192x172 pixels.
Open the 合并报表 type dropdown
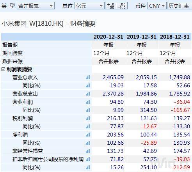click(36, 6)
